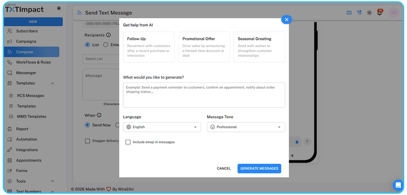Screen dimensions: 407x195
Task: Check the Stagger delivery checkbox
Action: [88, 141]
